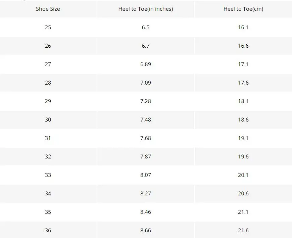Image resolution: width=292 pixels, height=238 pixels.
Task: Click the 18.6 cm value
Action: pos(243,120)
